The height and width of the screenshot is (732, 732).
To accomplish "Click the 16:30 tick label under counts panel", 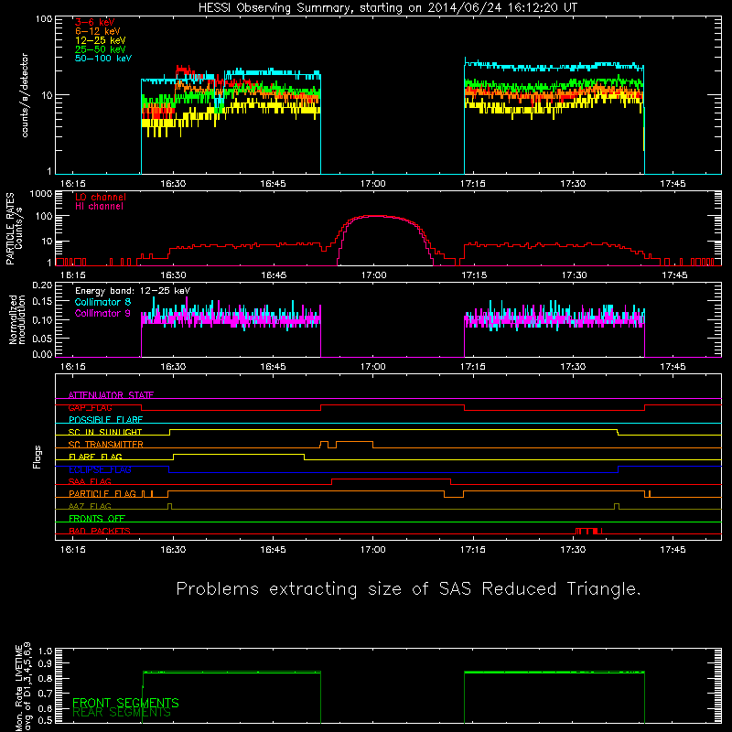I will pyautogui.click(x=173, y=184).
